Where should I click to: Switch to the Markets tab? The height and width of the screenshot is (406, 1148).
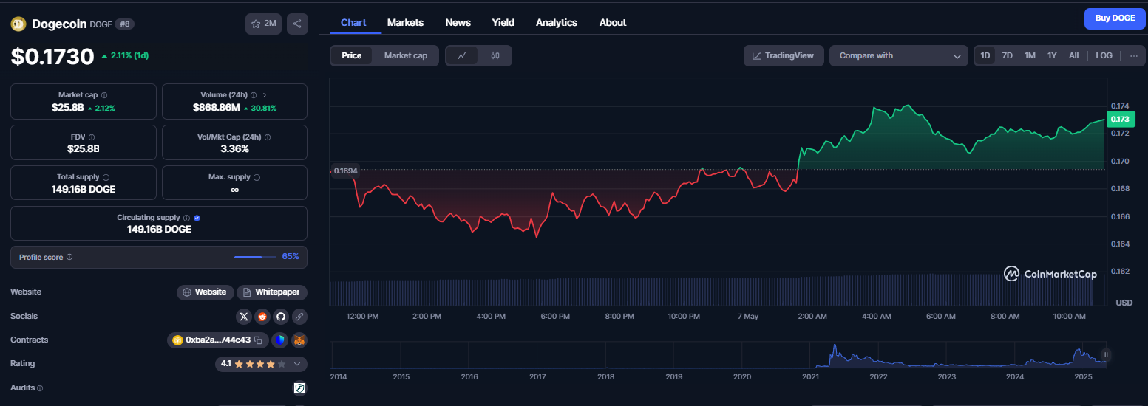pyautogui.click(x=405, y=22)
